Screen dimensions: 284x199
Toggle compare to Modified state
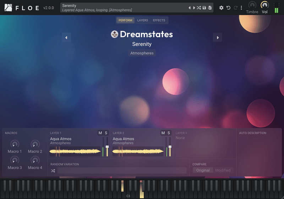(x=223, y=170)
